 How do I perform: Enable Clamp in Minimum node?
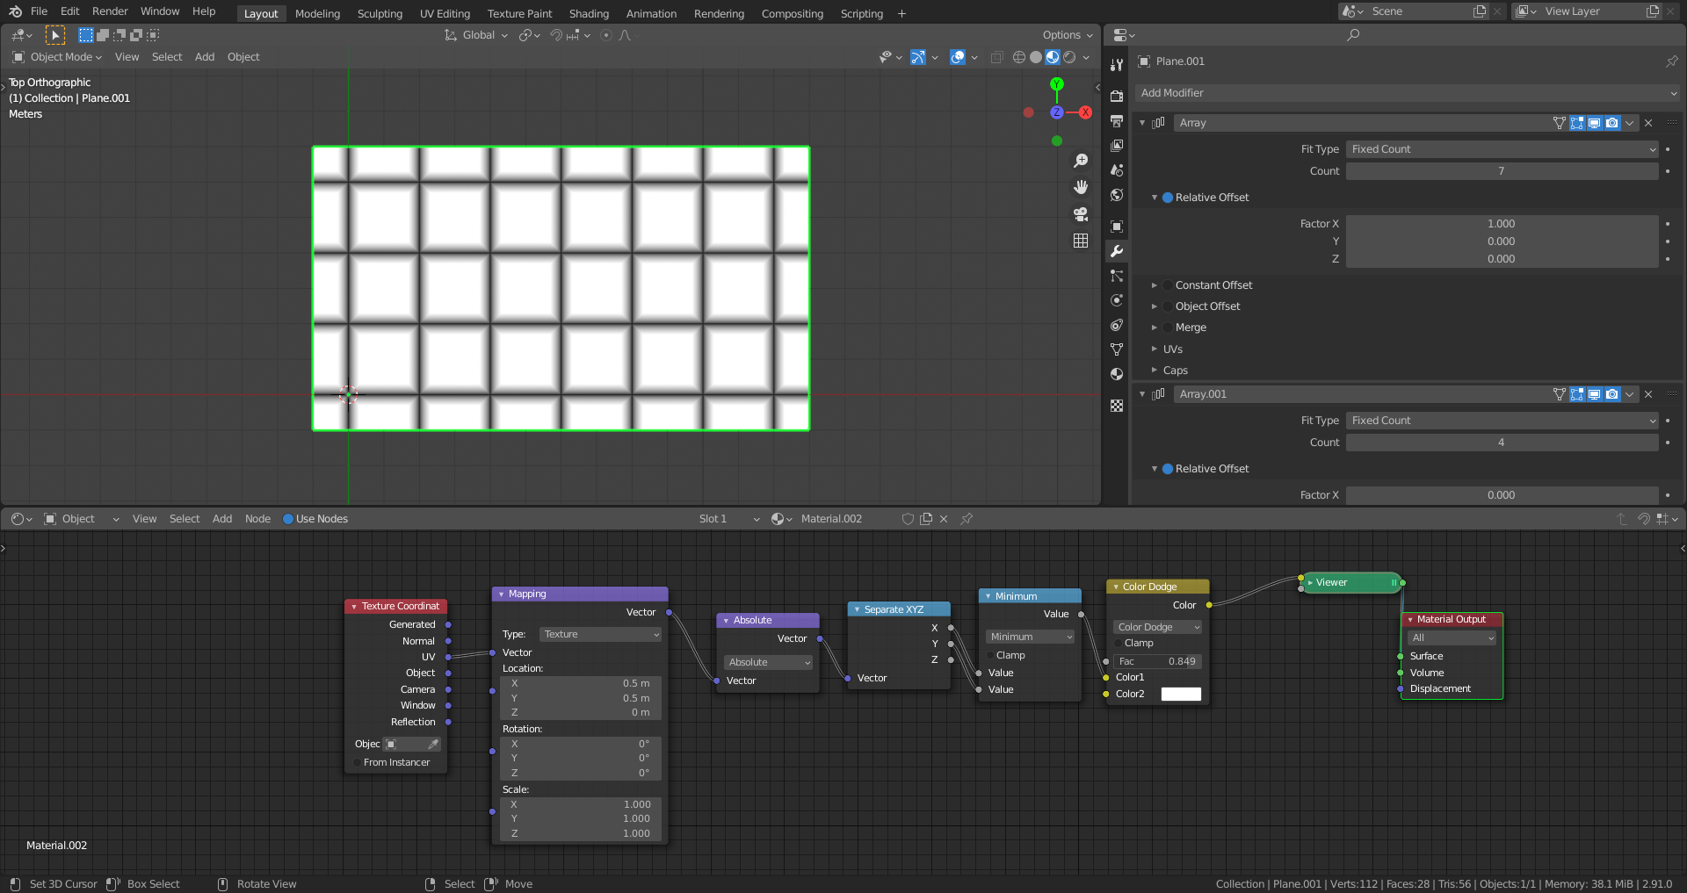click(x=991, y=655)
